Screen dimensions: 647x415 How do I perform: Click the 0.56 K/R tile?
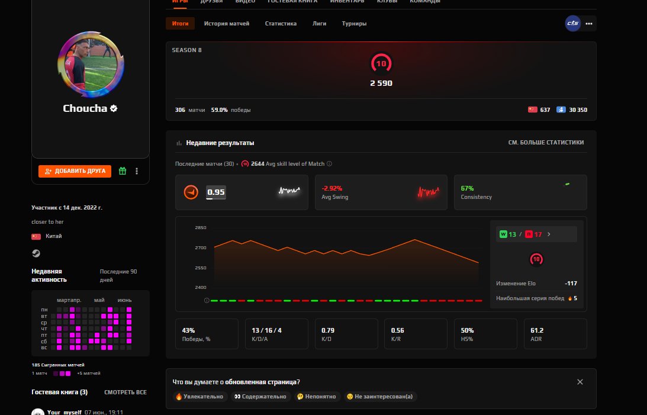point(416,334)
